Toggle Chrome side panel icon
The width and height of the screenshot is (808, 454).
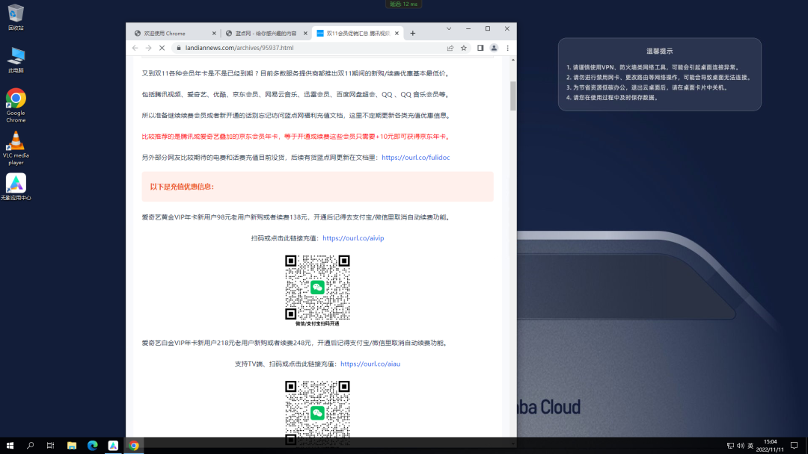[x=480, y=48]
